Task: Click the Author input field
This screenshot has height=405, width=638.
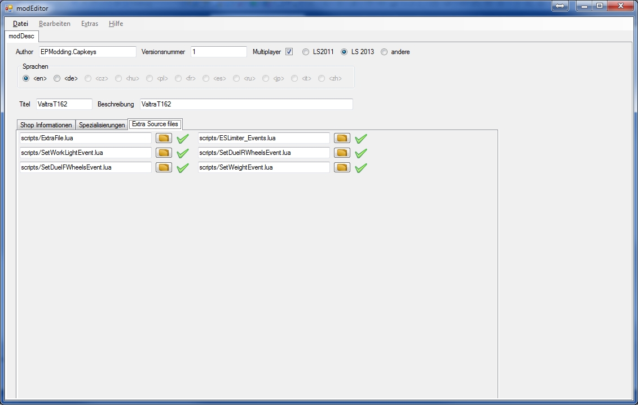Action: click(87, 52)
